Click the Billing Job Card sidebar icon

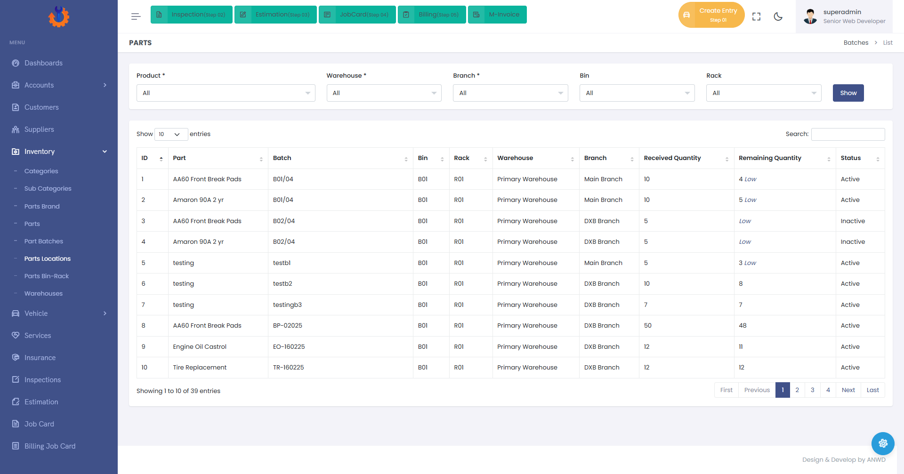click(x=16, y=446)
